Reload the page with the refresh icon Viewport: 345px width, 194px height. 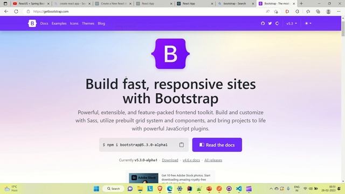[16, 11]
